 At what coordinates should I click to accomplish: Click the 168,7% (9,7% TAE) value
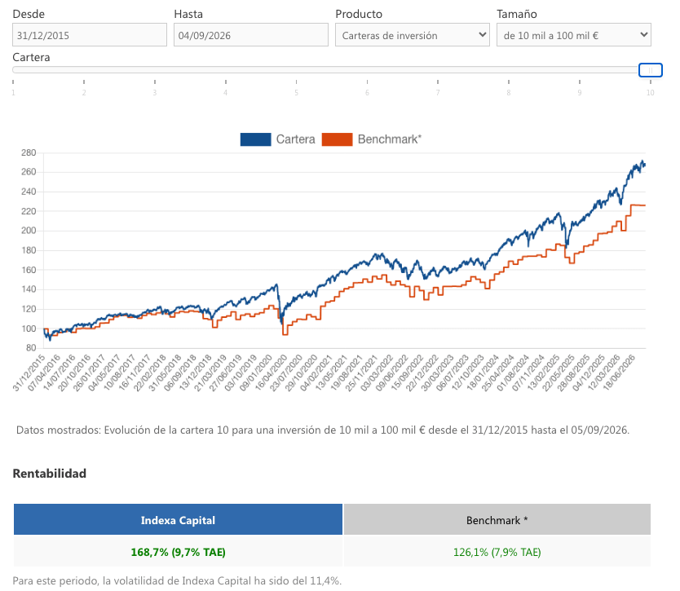tap(178, 552)
